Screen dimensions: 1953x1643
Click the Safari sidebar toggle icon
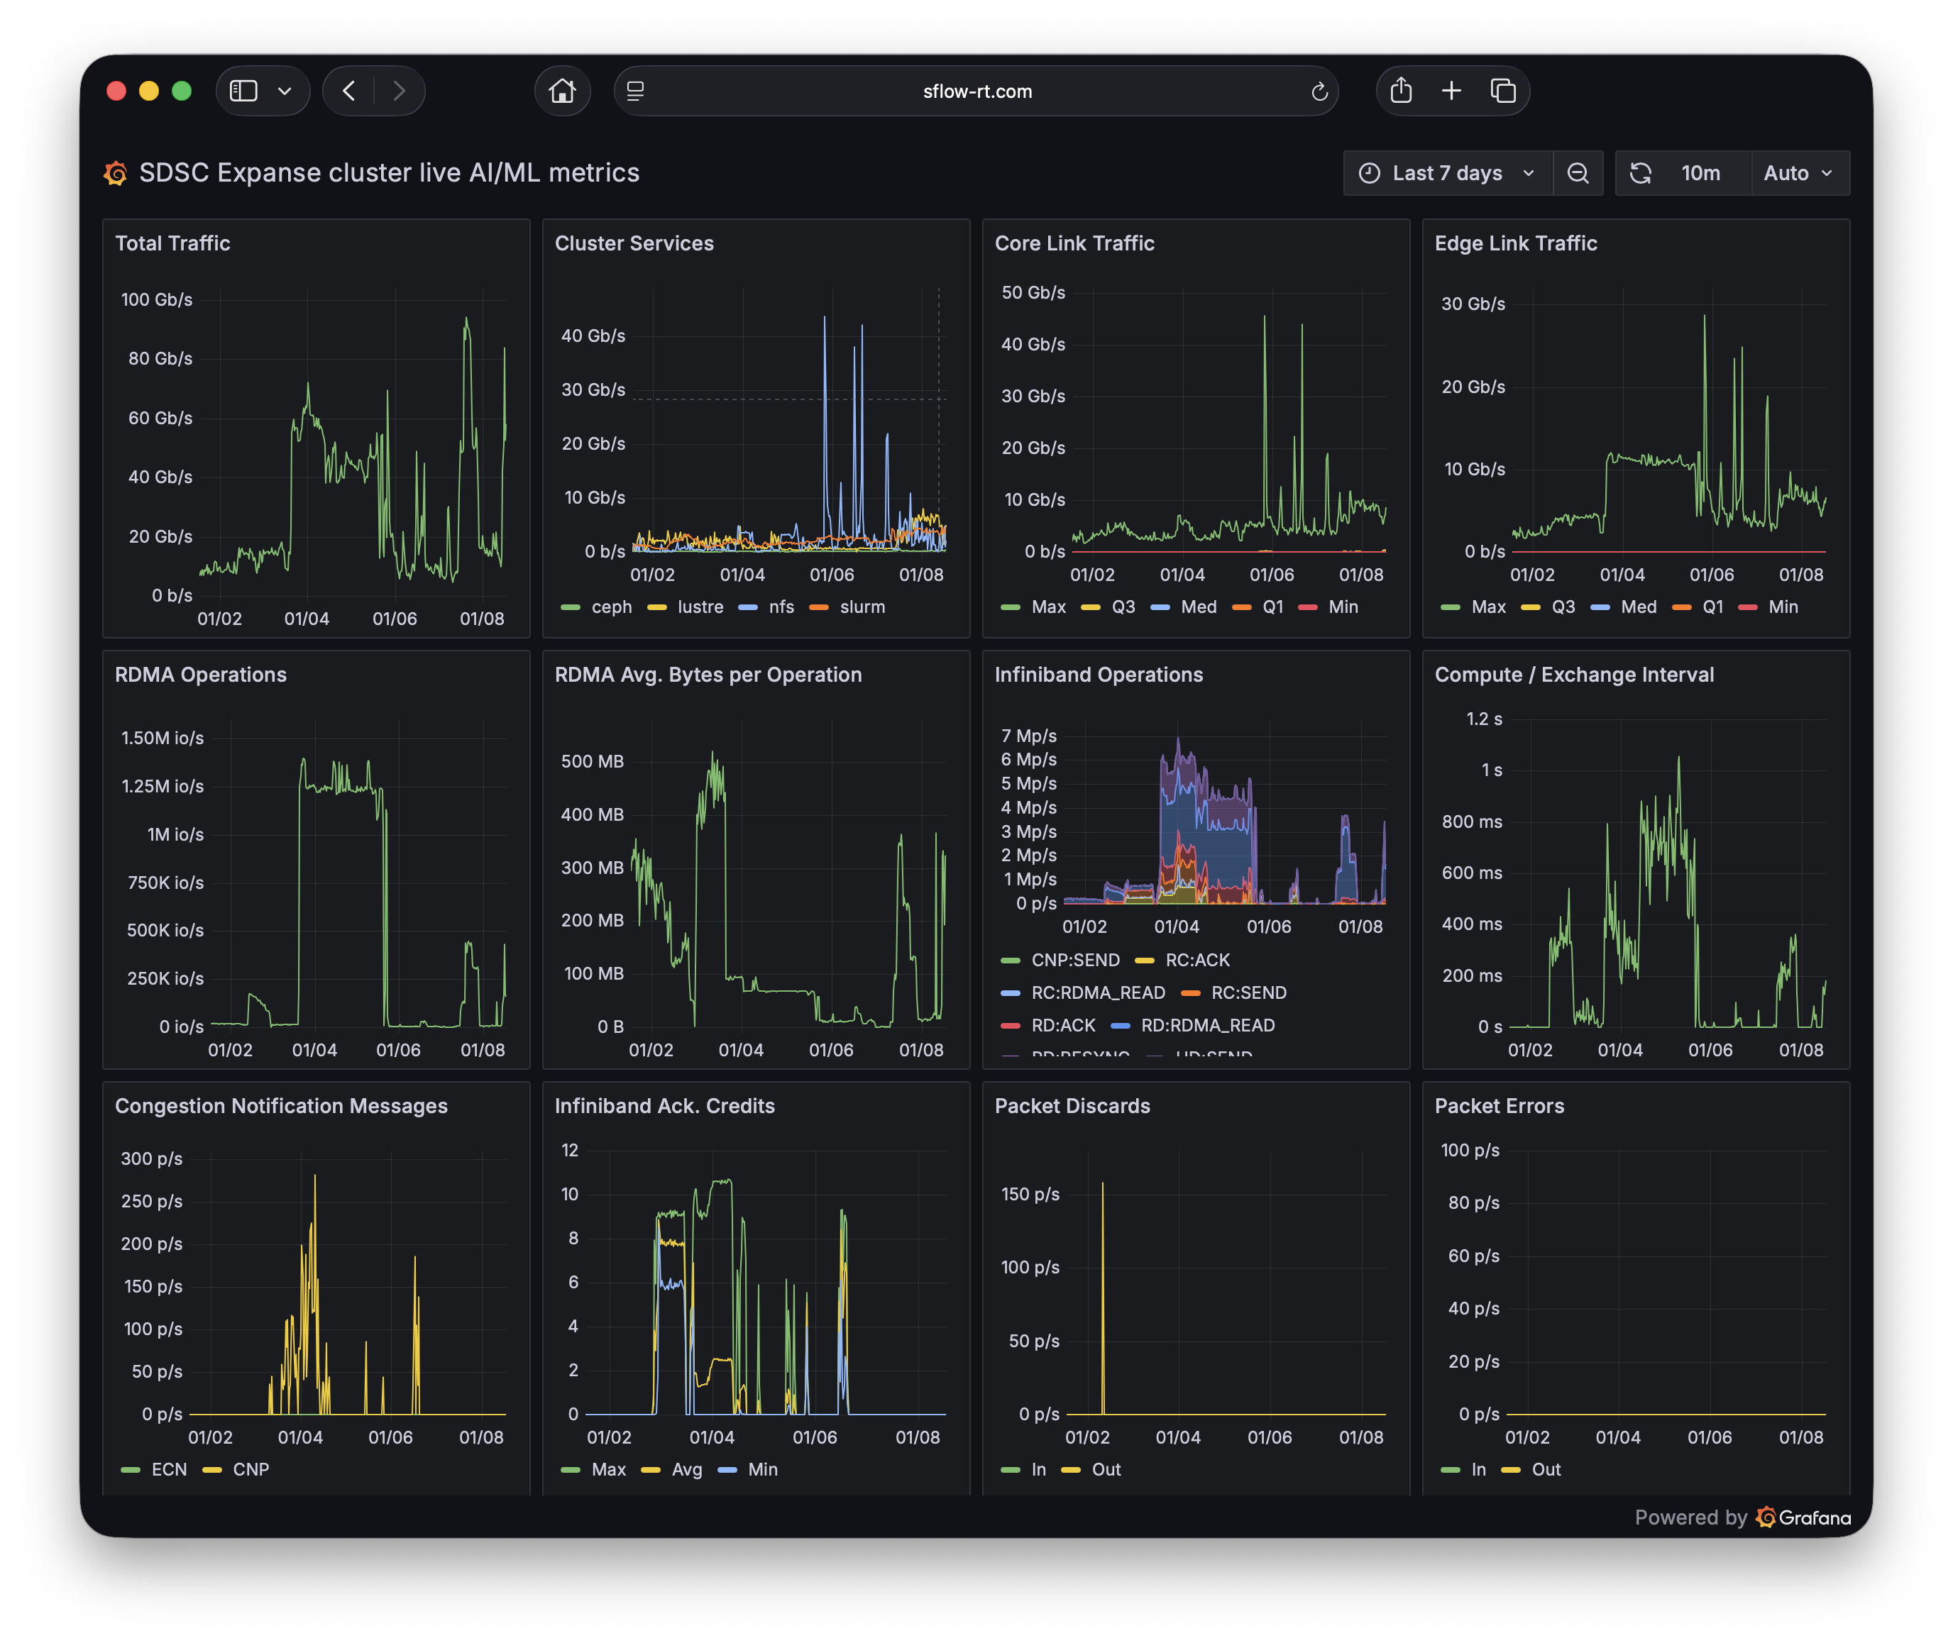243,90
